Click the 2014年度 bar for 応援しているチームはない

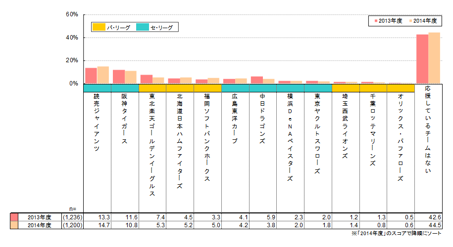(x=434, y=58)
